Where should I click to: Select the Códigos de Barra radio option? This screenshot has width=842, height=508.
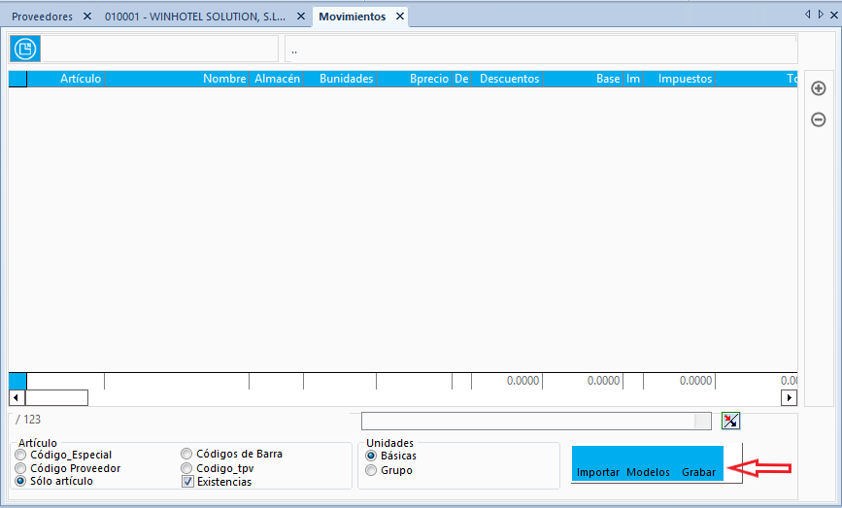click(x=186, y=454)
